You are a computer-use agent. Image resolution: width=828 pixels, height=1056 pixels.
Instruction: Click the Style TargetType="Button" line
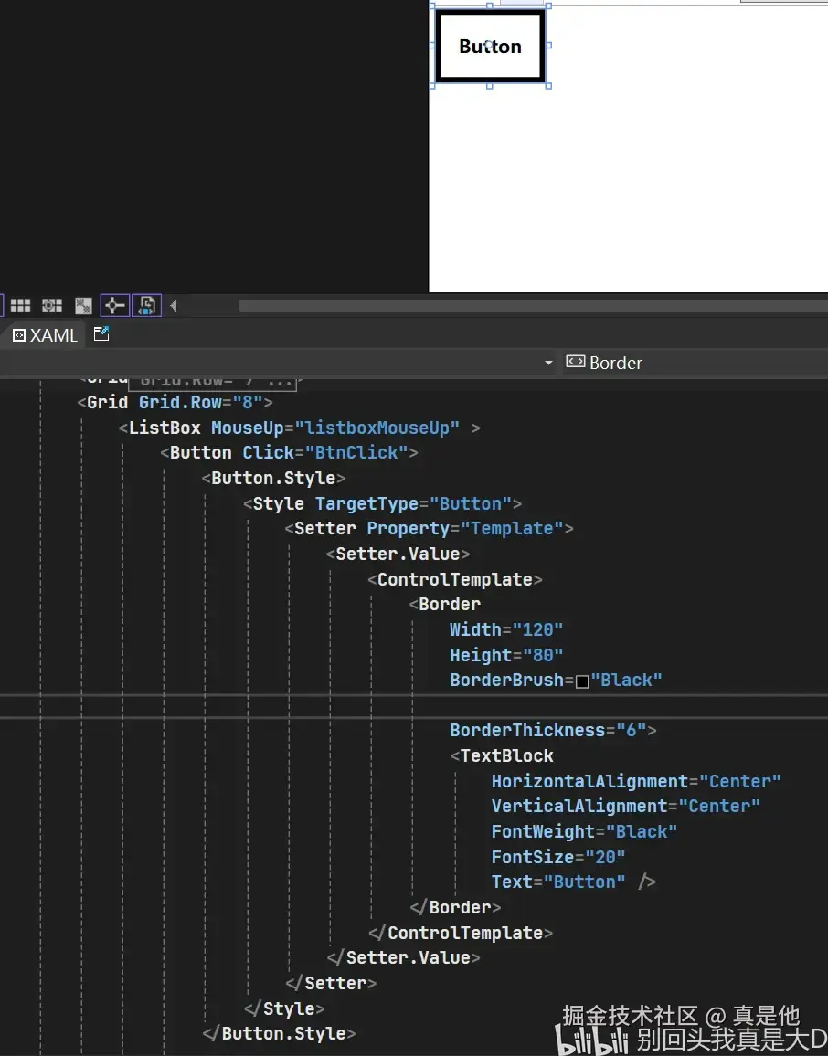pos(382,503)
